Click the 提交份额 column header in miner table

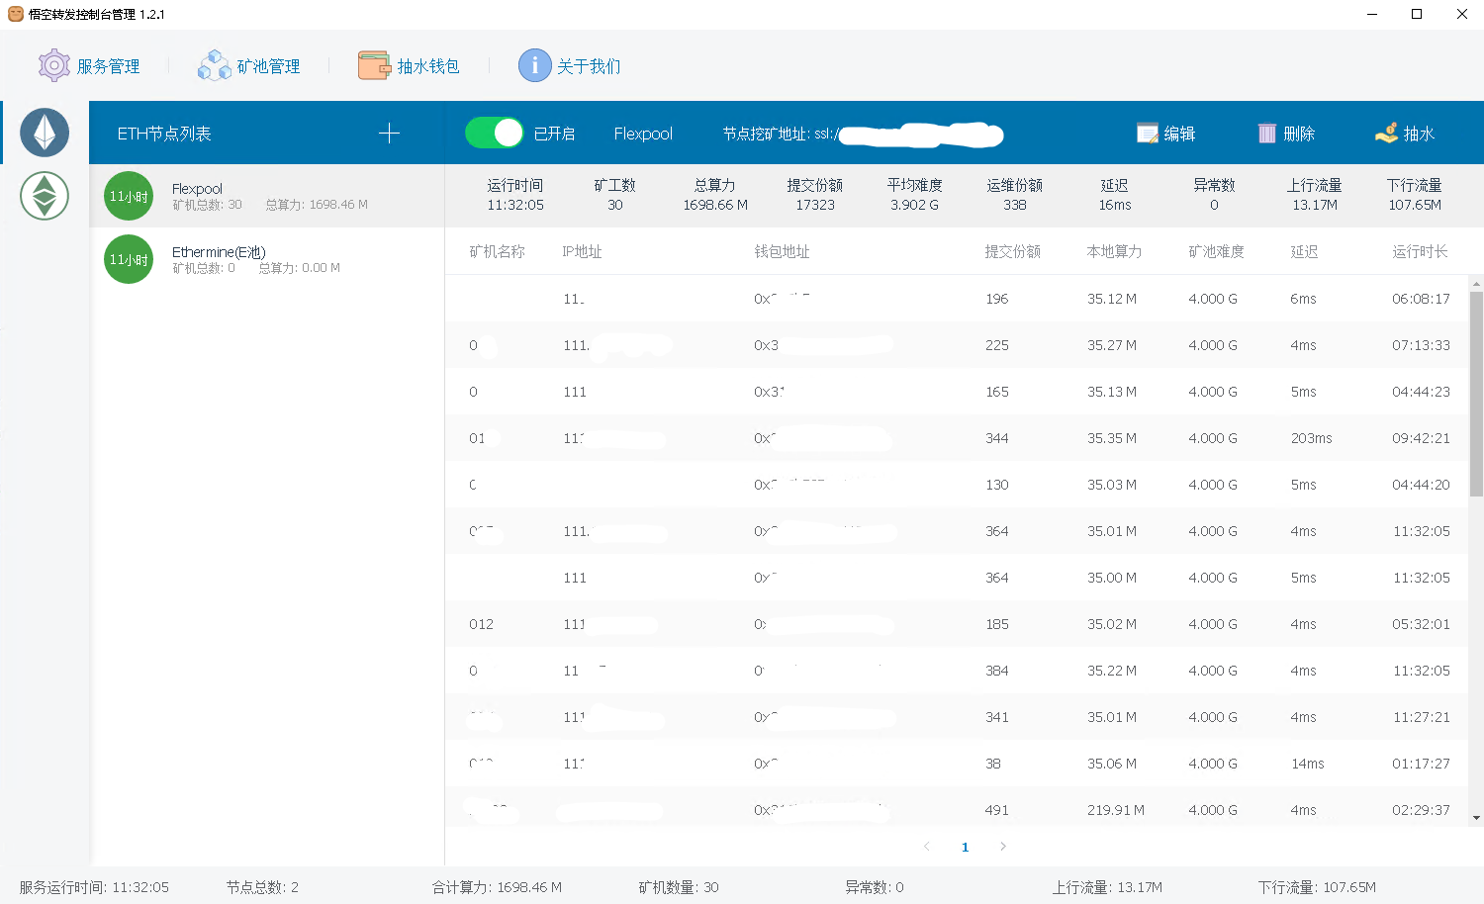click(1012, 252)
